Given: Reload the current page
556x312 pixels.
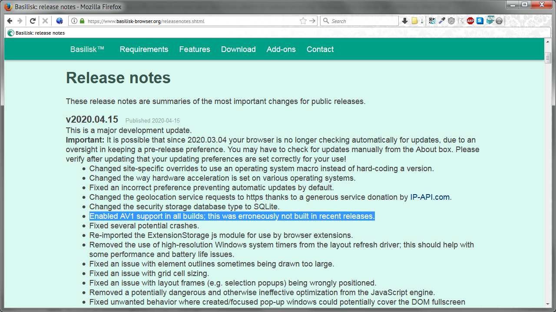Looking at the screenshot, I should tap(33, 21).
